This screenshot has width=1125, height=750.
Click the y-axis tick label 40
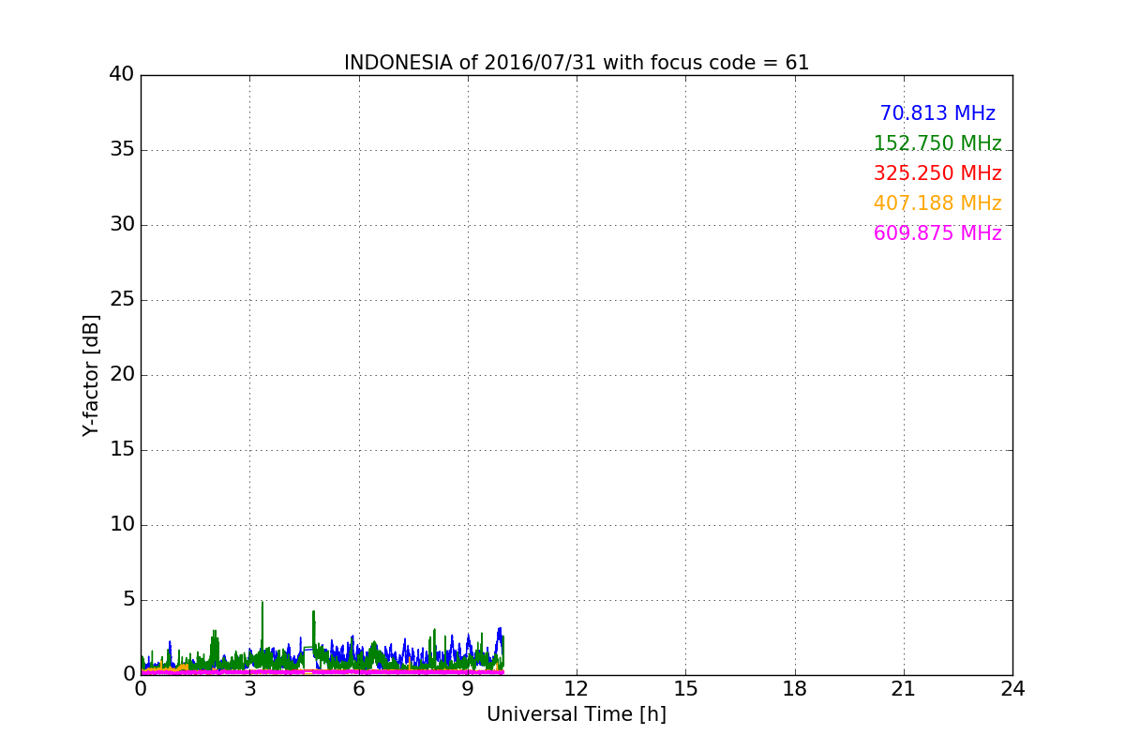pyautogui.click(x=122, y=74)
